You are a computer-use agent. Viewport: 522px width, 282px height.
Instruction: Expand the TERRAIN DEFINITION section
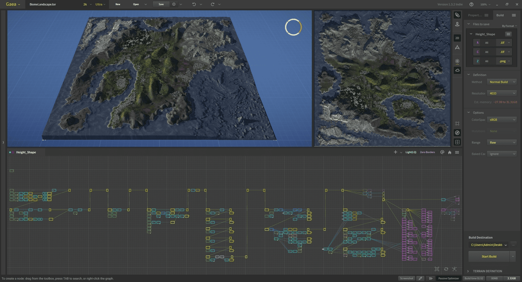point(487,271)
